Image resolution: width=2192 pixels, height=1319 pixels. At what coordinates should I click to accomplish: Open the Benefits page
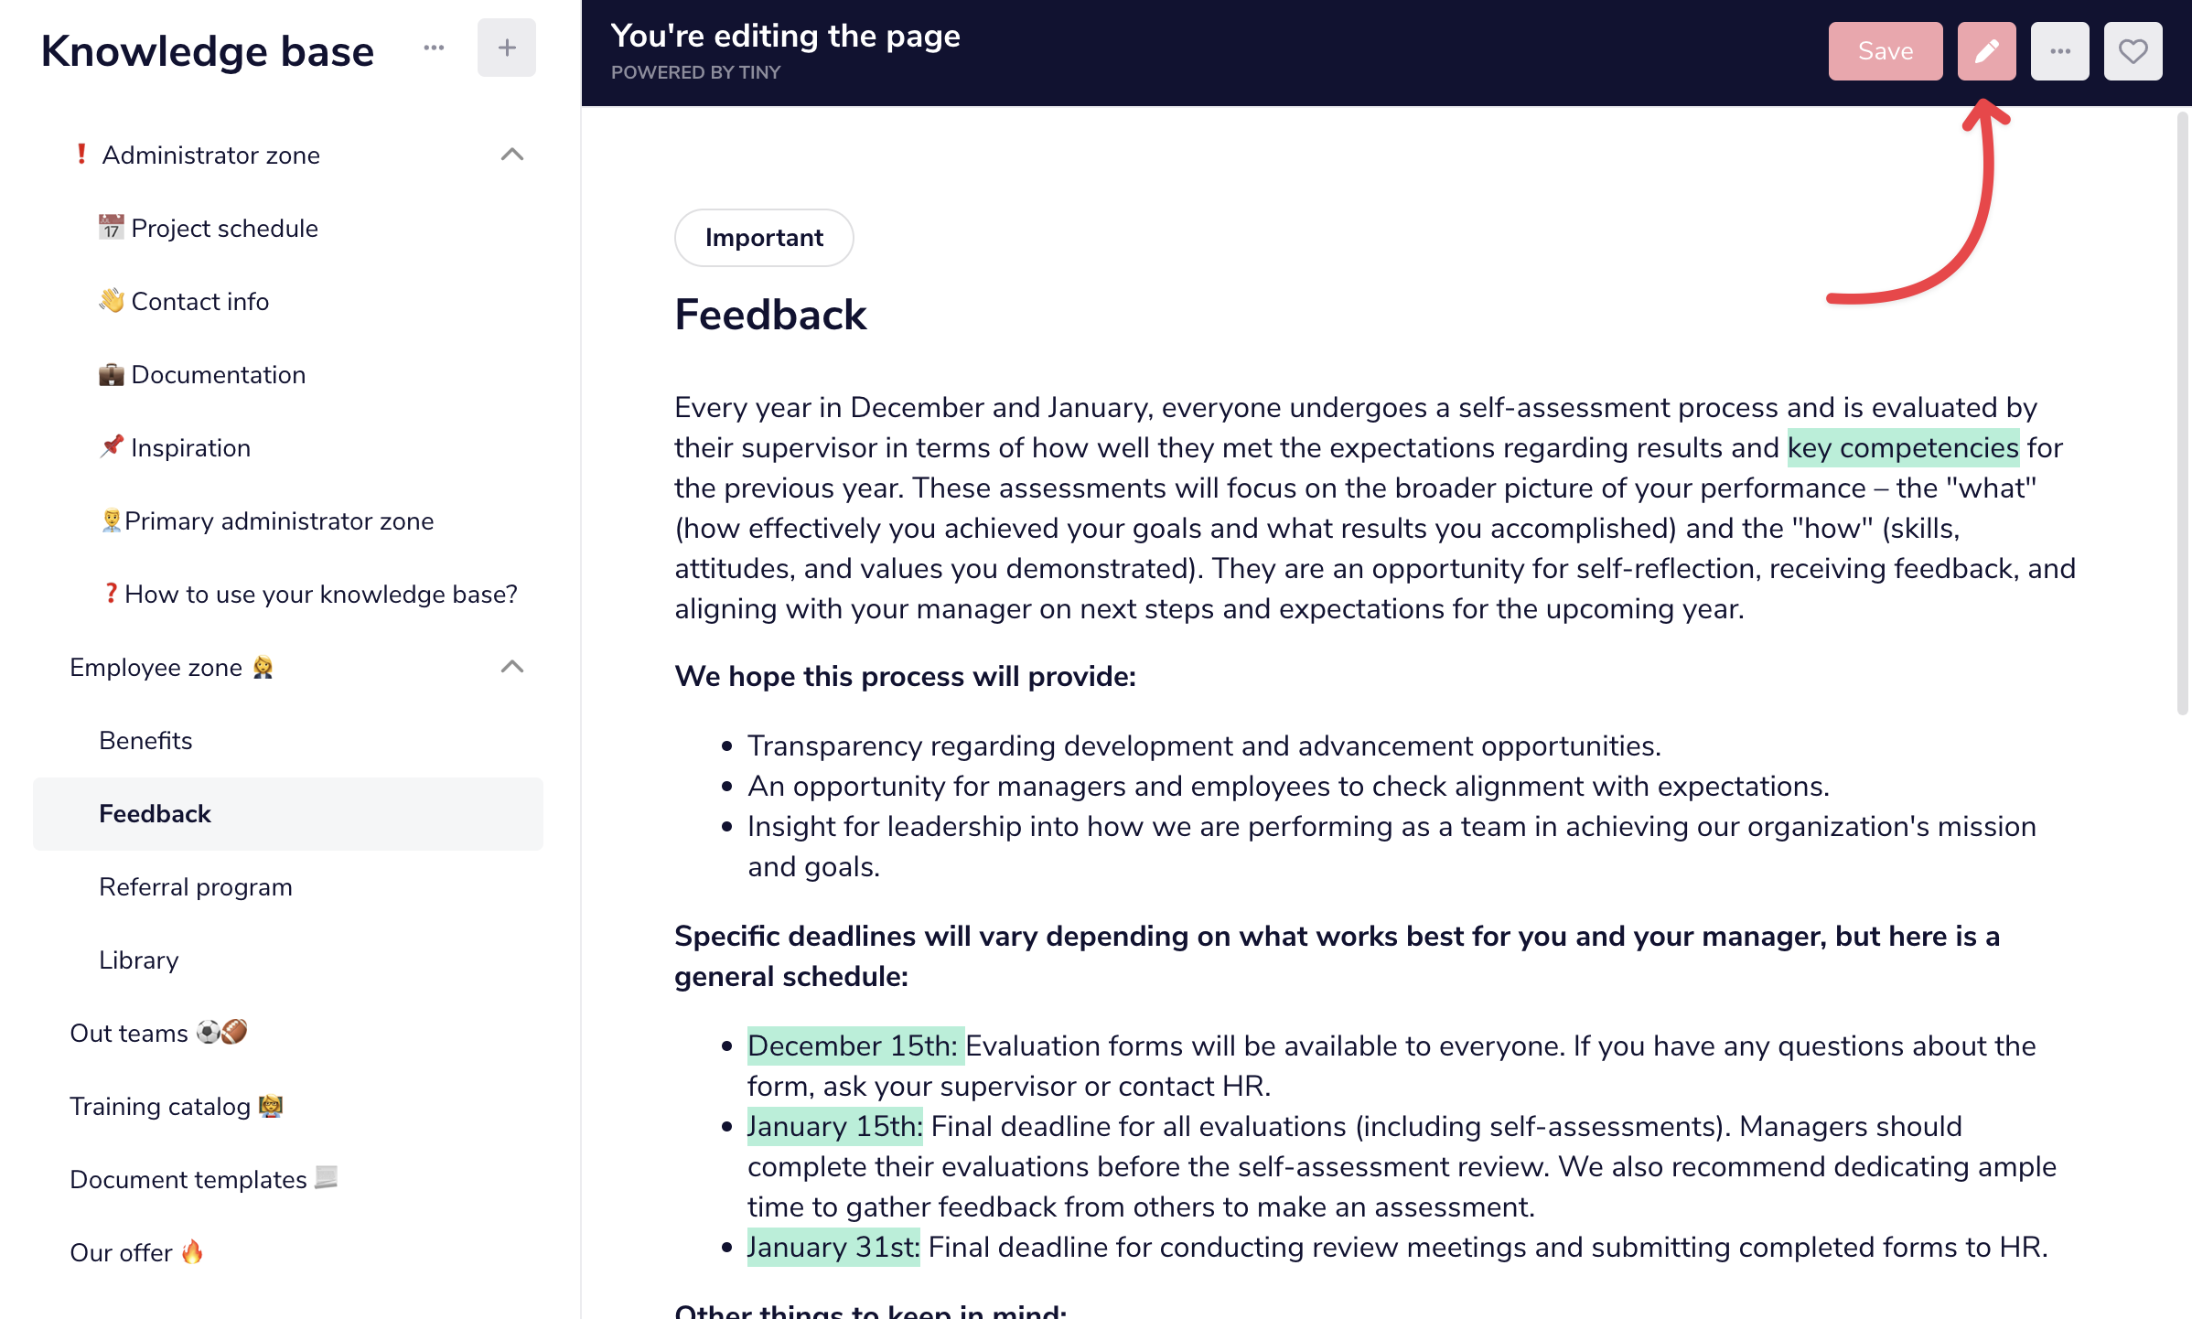coord(145,740)
